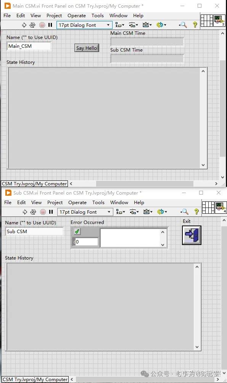The height and width of the screenshot is (383, 227).
Task: Run the Sub CSM VI with the Run arrow
Action: [25, 212]
